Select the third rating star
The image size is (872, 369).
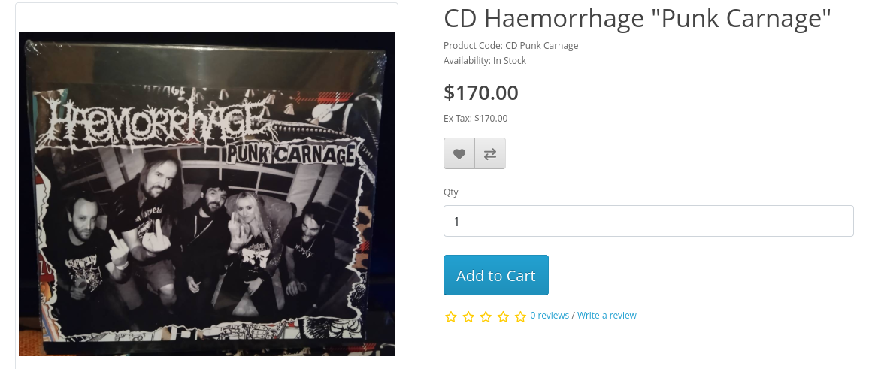[x=486, y=316]
